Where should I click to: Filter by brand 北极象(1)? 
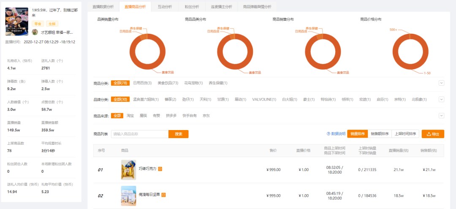[x=419, y=99]
